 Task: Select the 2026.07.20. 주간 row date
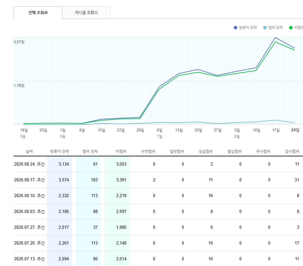[x=29, y=243]
